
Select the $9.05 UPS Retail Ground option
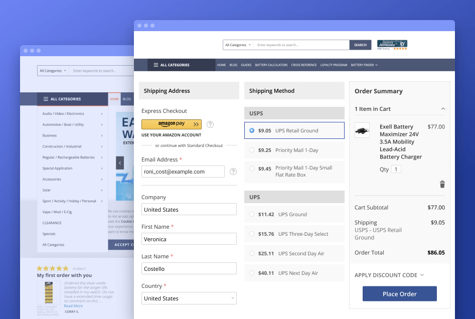pyautogui.click(x=252, y=130)
